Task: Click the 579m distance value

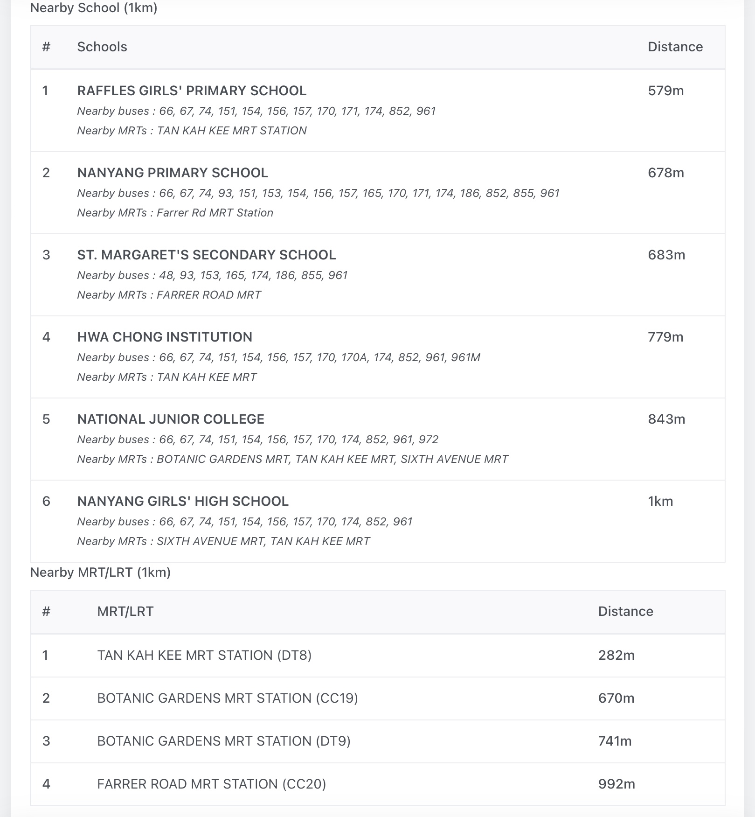Action: [665, 91]
